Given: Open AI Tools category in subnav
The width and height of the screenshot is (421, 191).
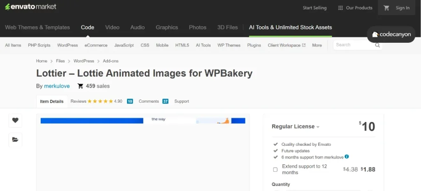Looking at the screenshot, I should [203, 45].
